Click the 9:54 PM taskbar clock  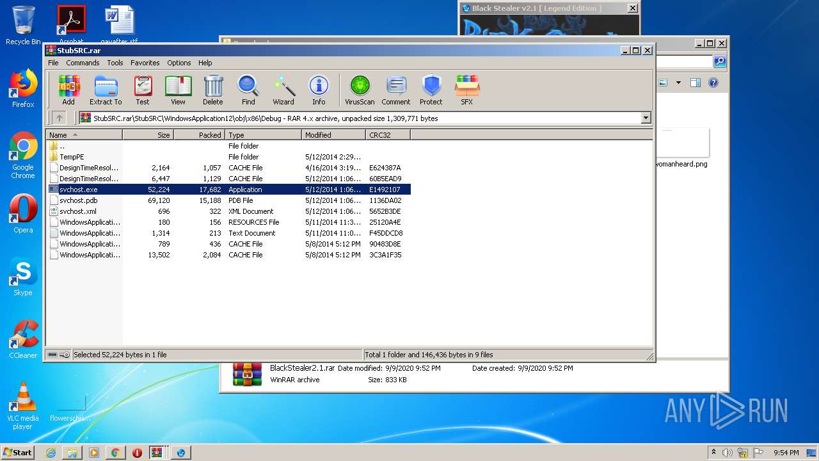[786, 453]
